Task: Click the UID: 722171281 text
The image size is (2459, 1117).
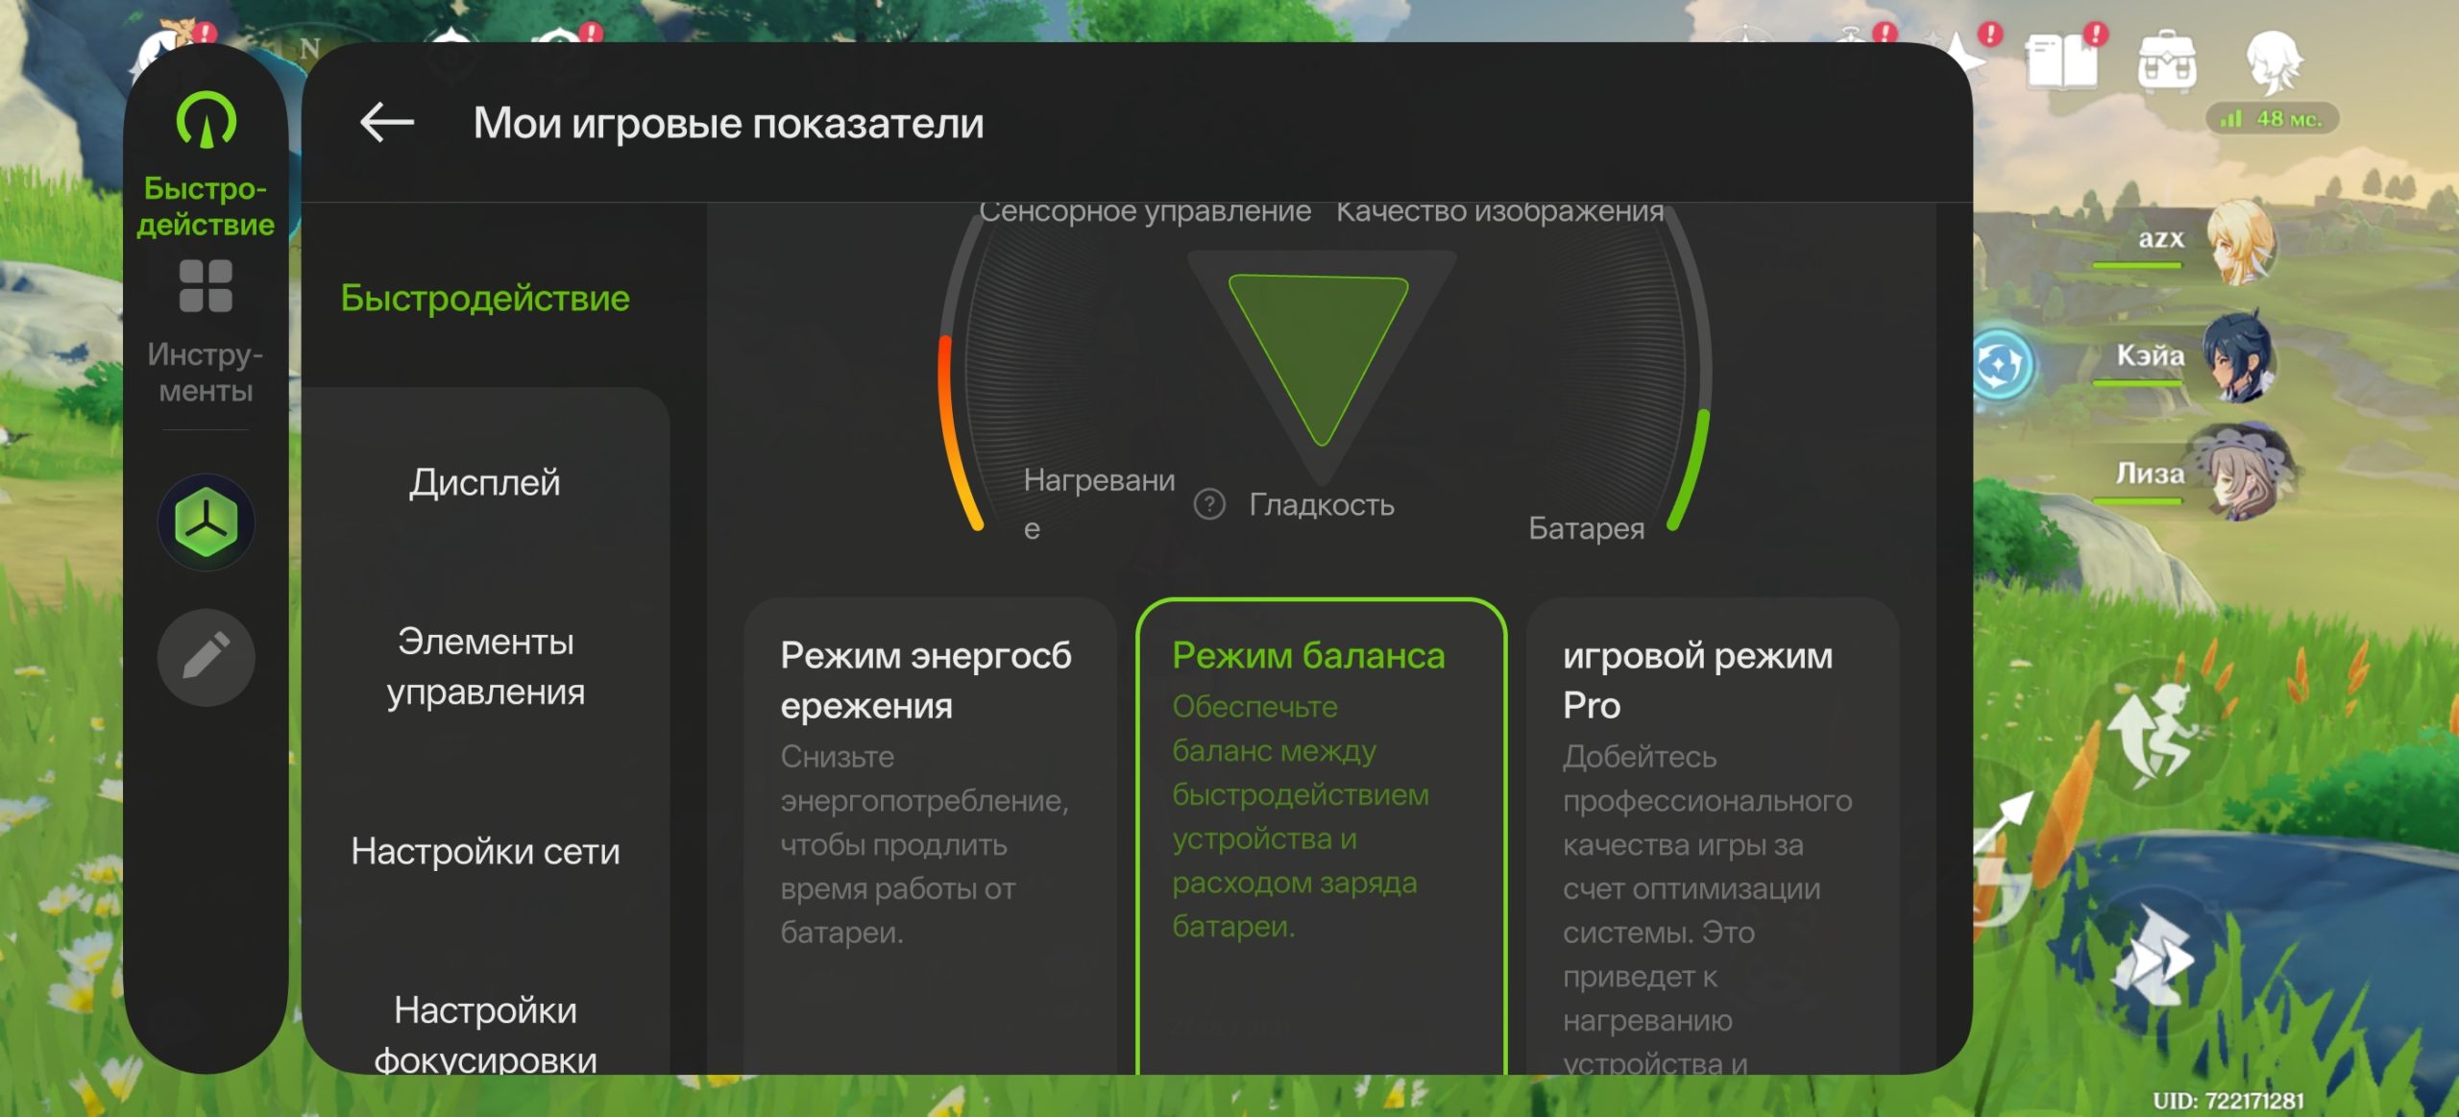Action: (2228, 1101)
